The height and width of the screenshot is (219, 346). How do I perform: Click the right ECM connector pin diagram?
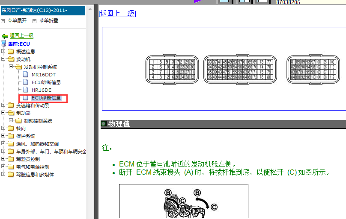coord(313,70)
